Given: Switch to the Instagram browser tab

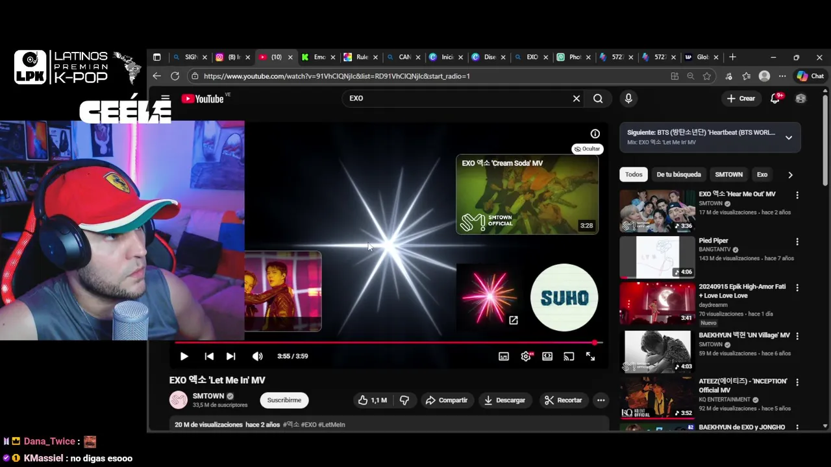Looking at the screenshot, I should (233, 57).
